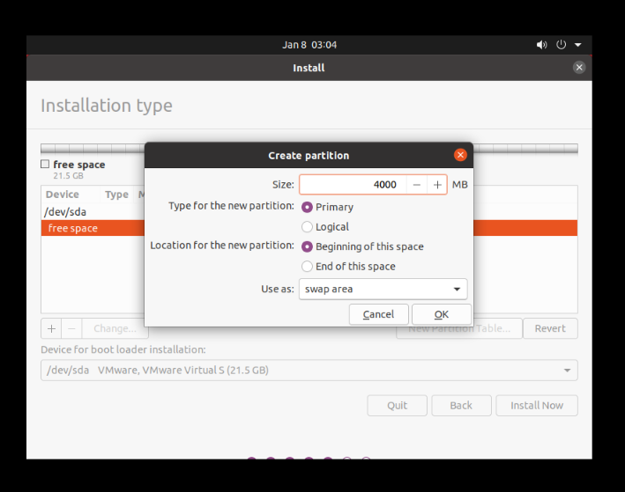This screenshot has width=625, height=492.
Task: Increase partition size with plus button
Action: [x=437, y=185]
